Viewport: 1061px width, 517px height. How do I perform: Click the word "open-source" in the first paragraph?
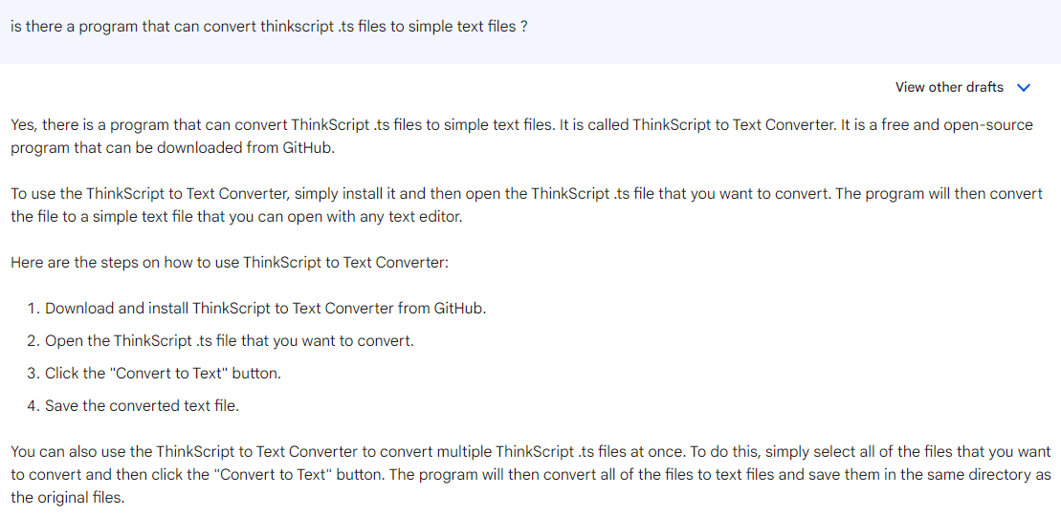pos(988,125)
